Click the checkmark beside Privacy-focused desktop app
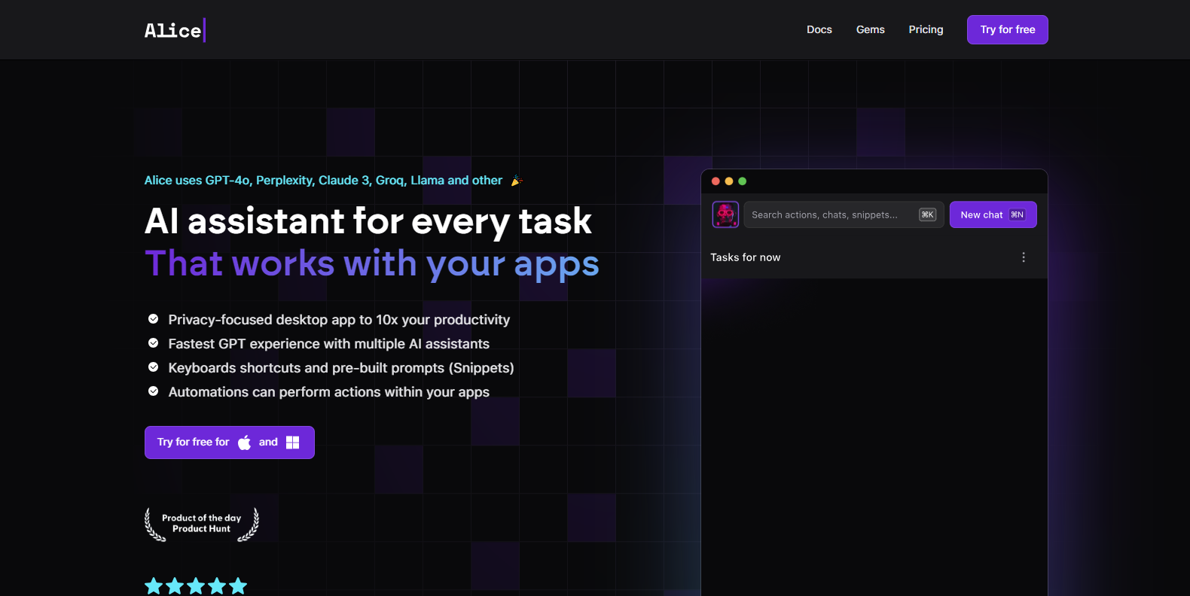1190x596 pixels. coord(153,319)
